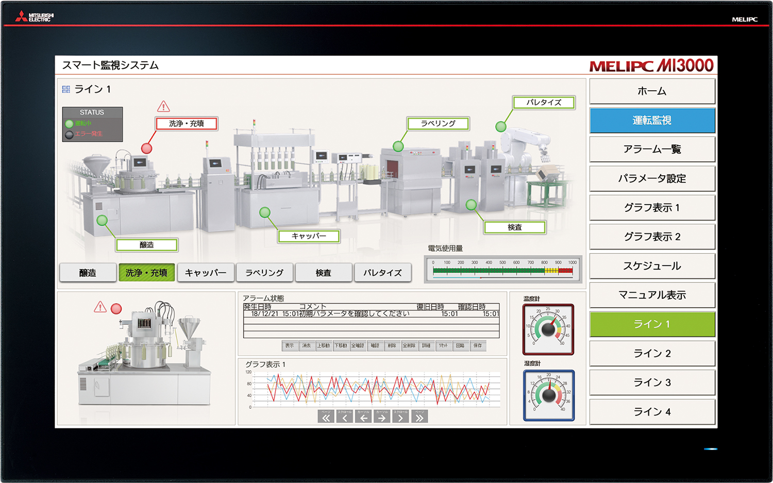
Task: Click the 検査 callout label on the line
Action: (515, 227)
